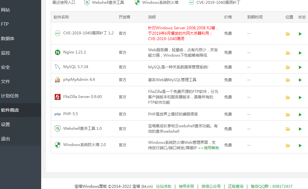Screen dimensions: 308x189
Task: Click the CVE-2019-1040漏洞补丁 1.2 name
Action: pyautogui.click(x=88, y=33)
